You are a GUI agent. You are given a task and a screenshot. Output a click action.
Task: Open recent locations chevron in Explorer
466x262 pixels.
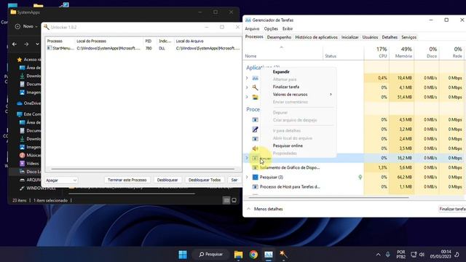pyautogui.click(x=37, y=44)
